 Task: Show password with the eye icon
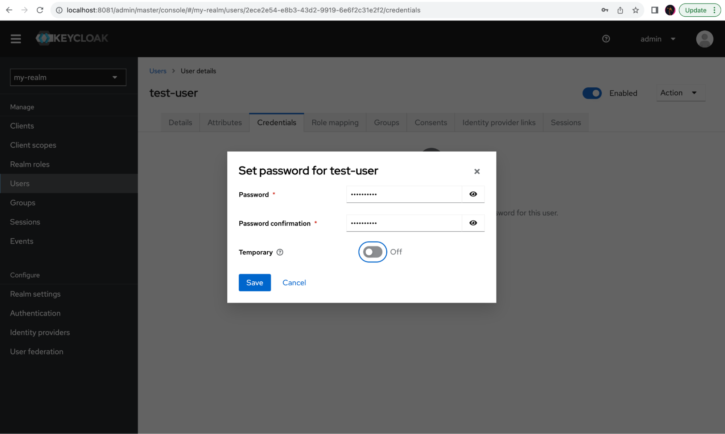pos(473,194)
